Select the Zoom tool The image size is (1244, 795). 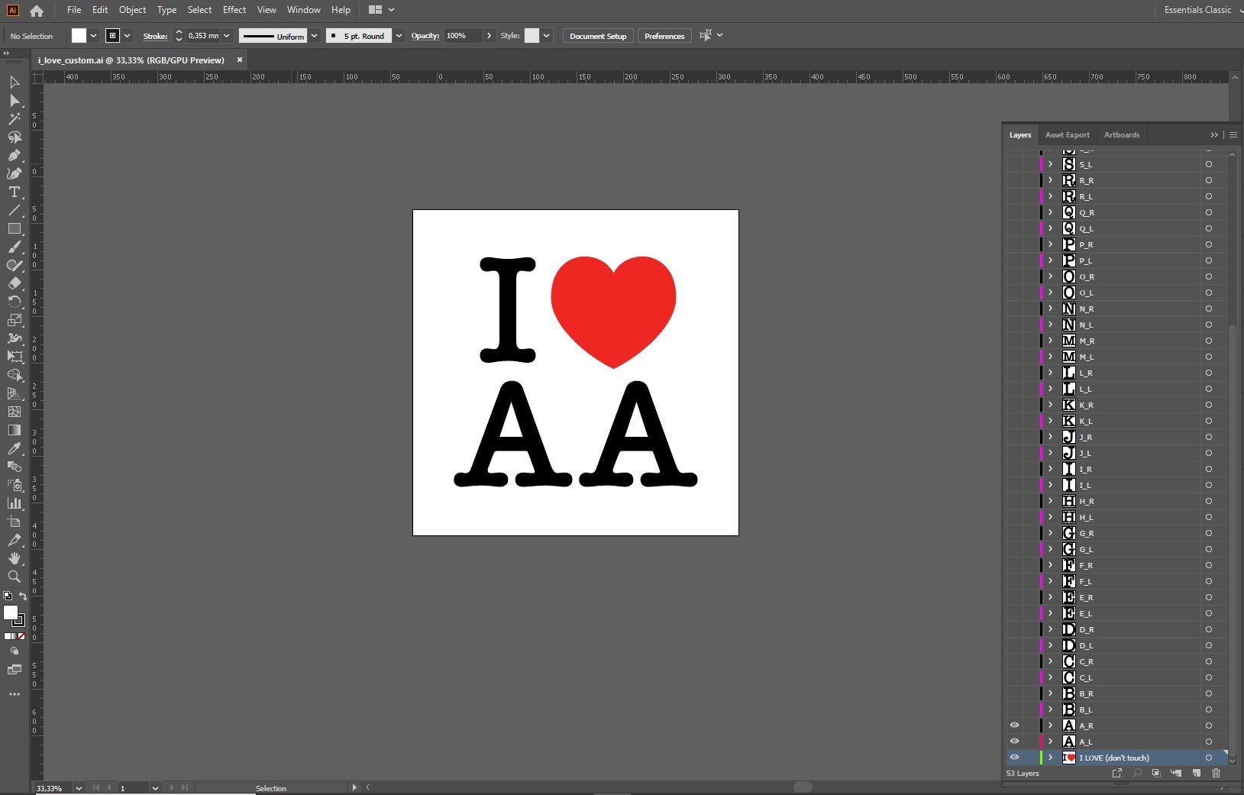(x=14, y=577)
